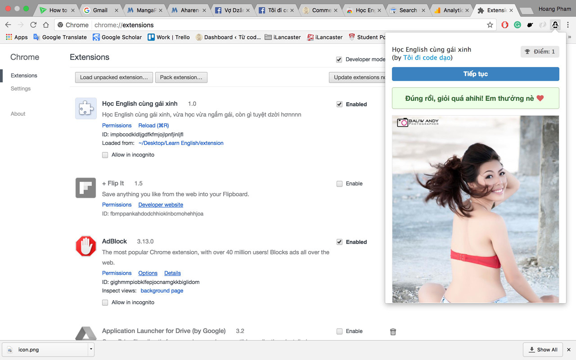The width and height of the screenshot is (576, 360).
Task: Click the Load unpacked extension button
Action: click(x=114, y=77)
